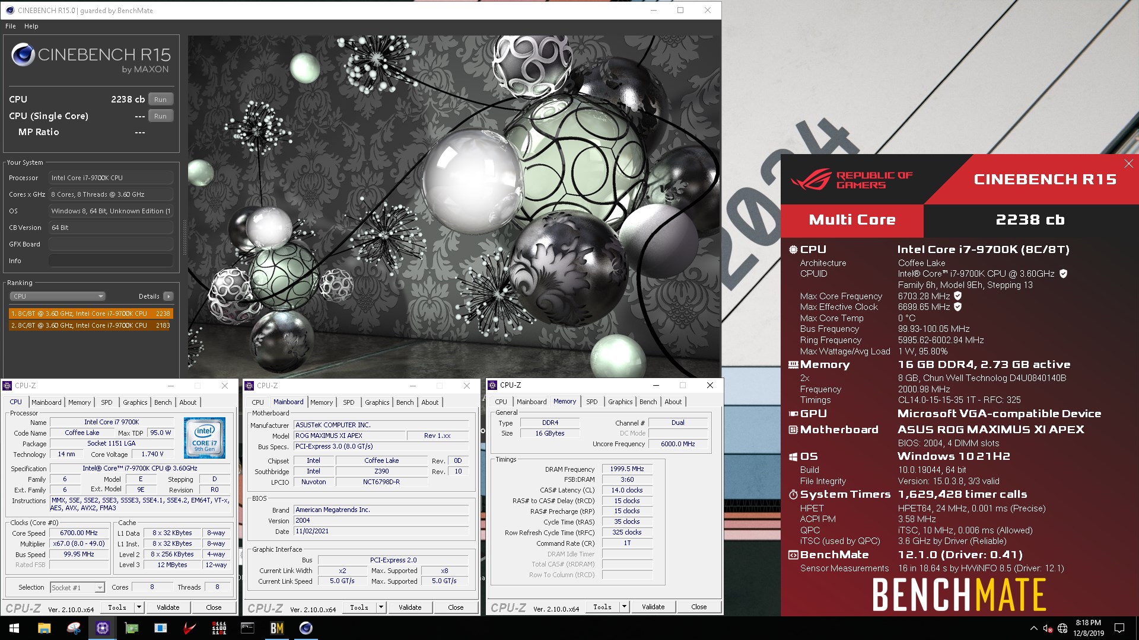Click the DRAM Frequency 1999.5 MHz value
1139x640 pixels.
(627, 469)
